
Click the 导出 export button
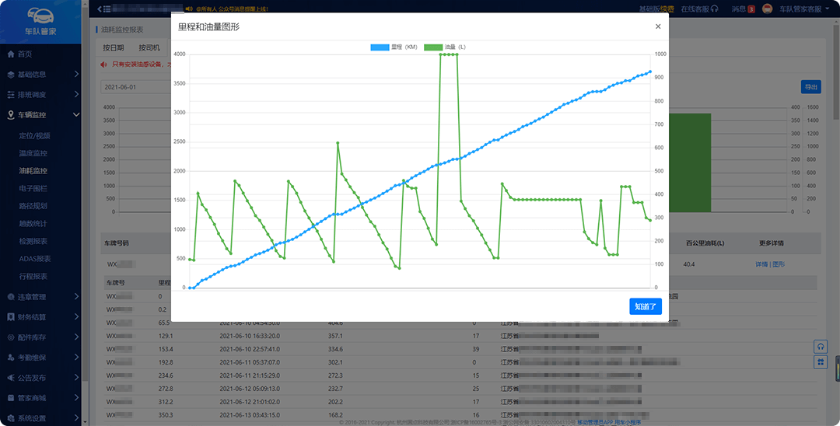coord(810,87)
